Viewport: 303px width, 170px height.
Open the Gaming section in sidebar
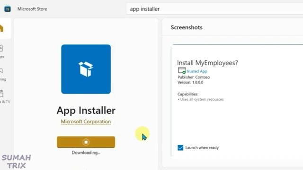point(2,74)
